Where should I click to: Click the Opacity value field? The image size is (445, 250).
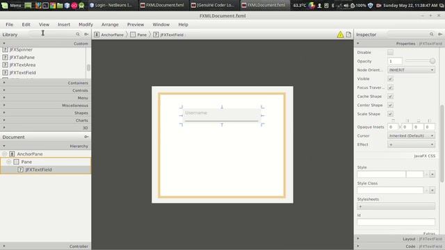(395, 61)
